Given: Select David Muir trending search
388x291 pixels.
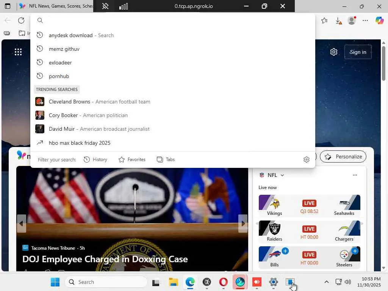Looking at the screenshot, I should click(173, 129).
